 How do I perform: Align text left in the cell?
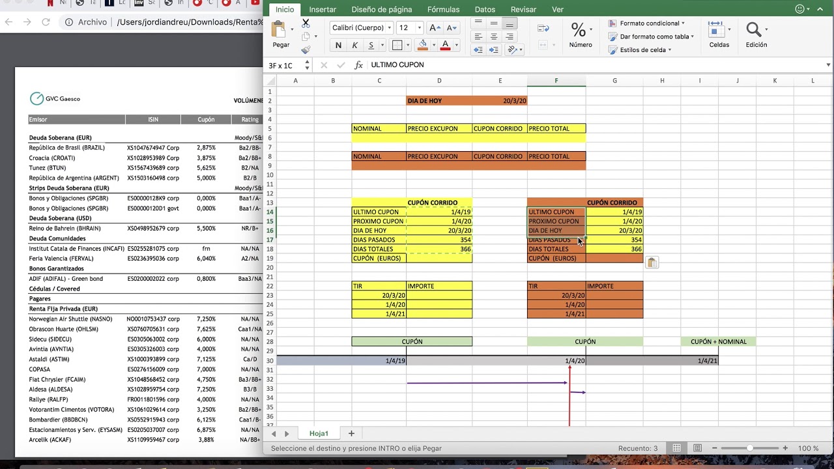click(x=478, y=36)
